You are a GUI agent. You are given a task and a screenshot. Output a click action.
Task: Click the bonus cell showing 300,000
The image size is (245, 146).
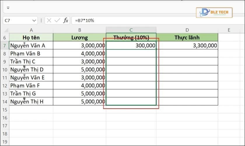[131, 46]
